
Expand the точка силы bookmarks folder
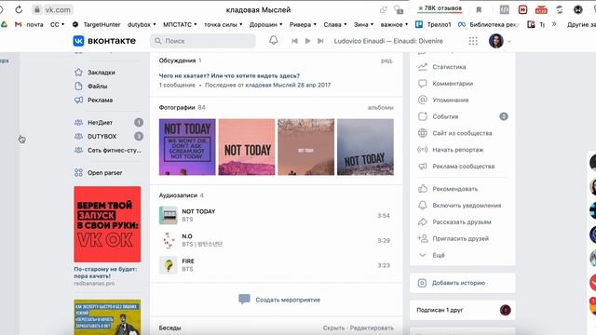point(223,24)
